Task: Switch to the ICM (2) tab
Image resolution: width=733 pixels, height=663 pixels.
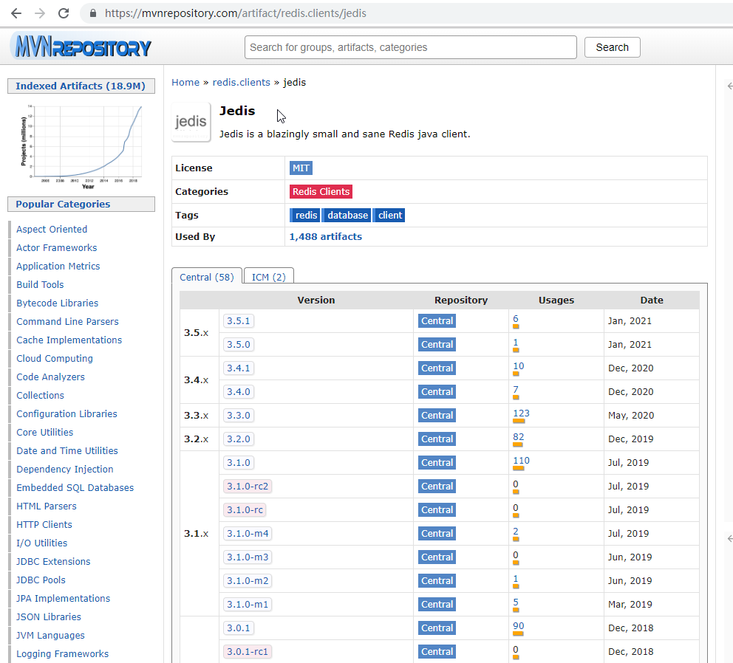Action: click(267, 276)
